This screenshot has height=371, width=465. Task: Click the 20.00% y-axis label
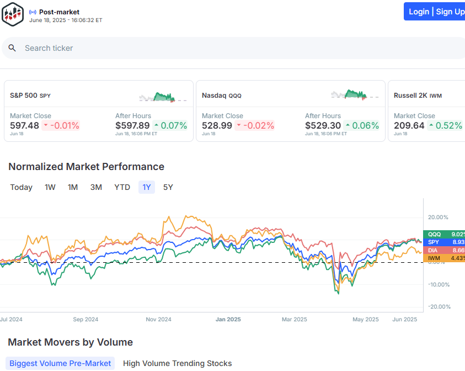[438, 218]
